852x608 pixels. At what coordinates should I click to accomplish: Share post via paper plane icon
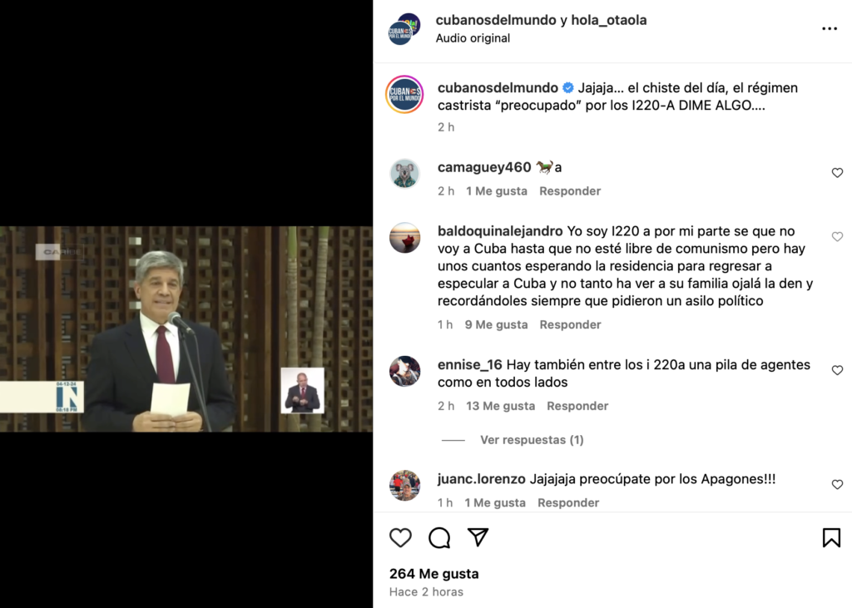[478, 536]
